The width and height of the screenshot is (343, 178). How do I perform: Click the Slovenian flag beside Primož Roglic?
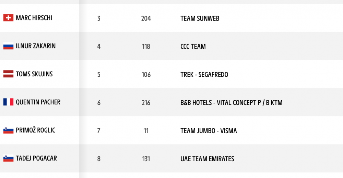click(8, 130)
